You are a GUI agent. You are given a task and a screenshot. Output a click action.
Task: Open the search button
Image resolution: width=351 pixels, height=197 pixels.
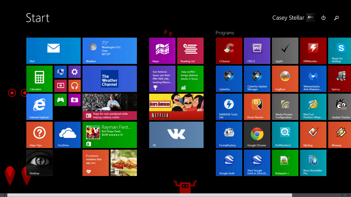tap(336, 18)
